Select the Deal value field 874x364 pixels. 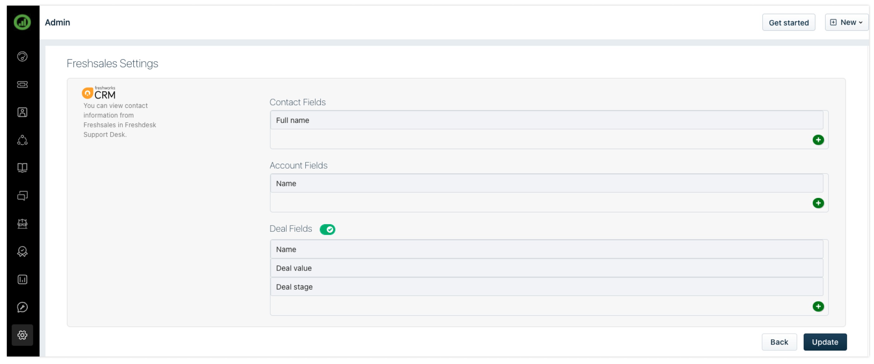click(547, 268)
